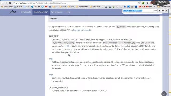
Task: Open the 'news' bookmarks folder
Action: tap(63, 7)
